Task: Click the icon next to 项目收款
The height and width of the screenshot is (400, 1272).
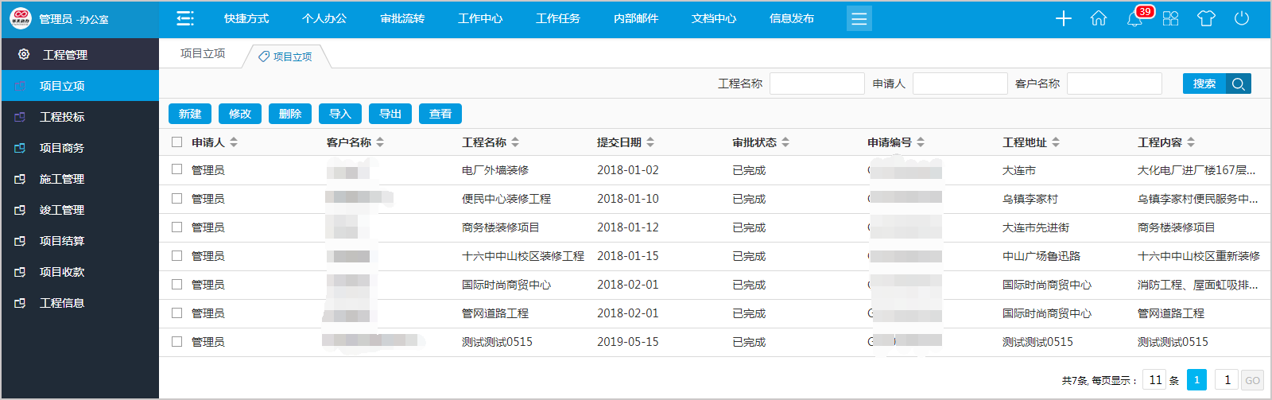Action: 21,272
